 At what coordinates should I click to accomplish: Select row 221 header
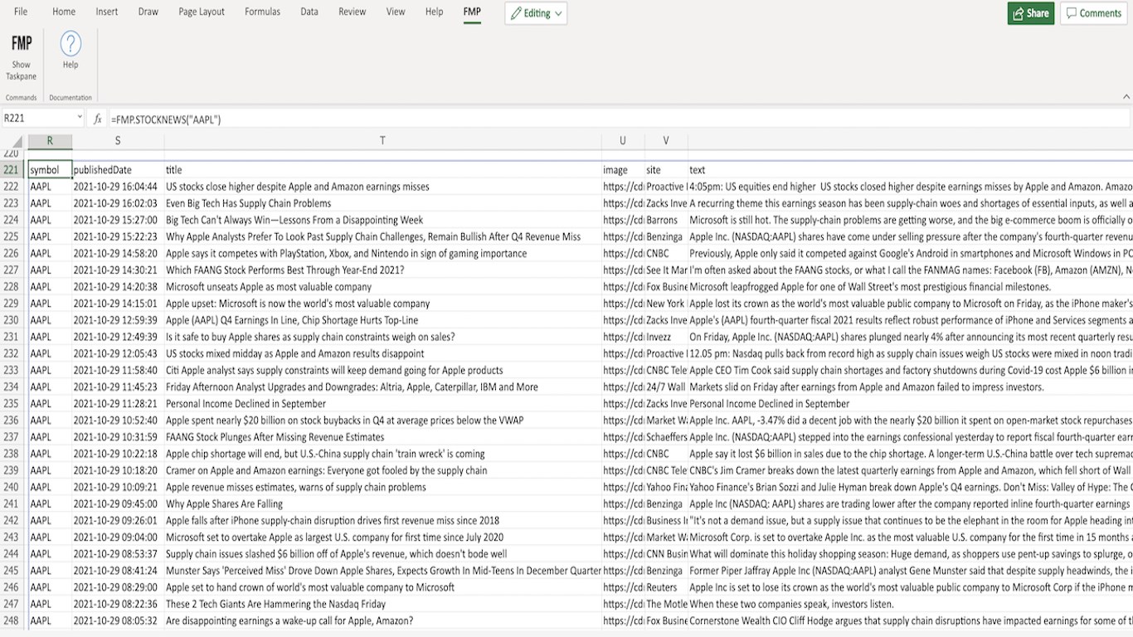coord(12,170)
